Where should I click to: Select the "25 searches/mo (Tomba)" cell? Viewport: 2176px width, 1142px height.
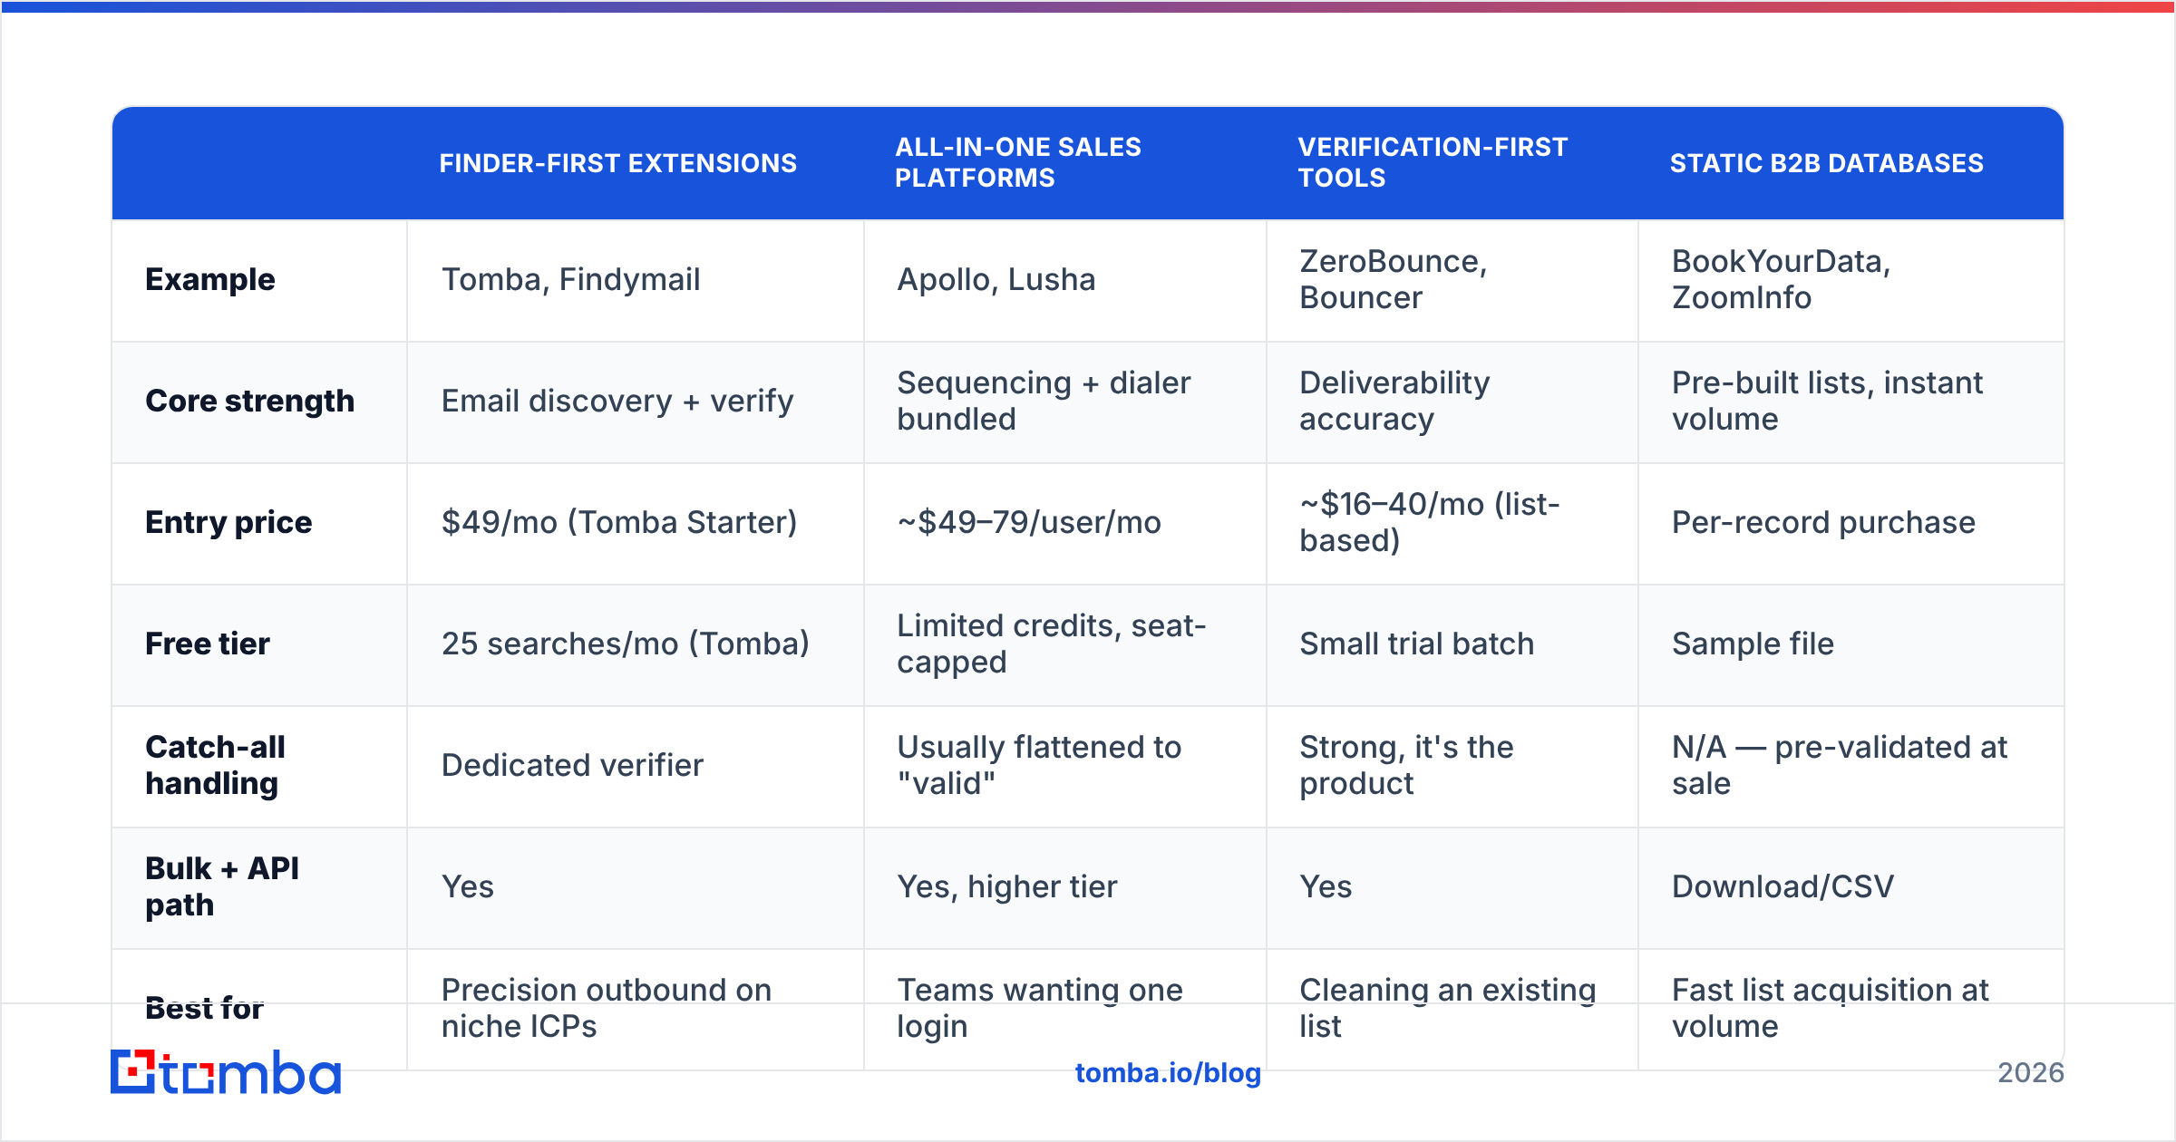click(636, 645)
